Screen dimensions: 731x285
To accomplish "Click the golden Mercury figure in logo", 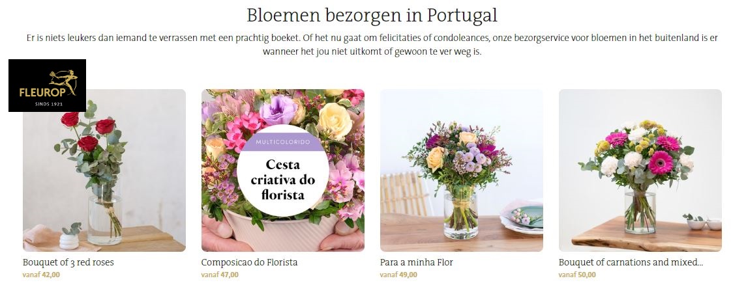I will 63,82.
